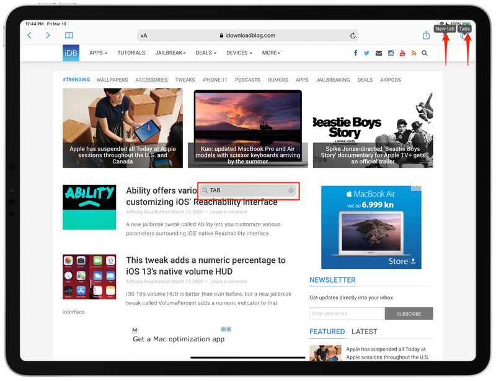
Task: Click the AdChoices triangle on the optimization ad
Action: pyautogui.click(x=223, y=329)
